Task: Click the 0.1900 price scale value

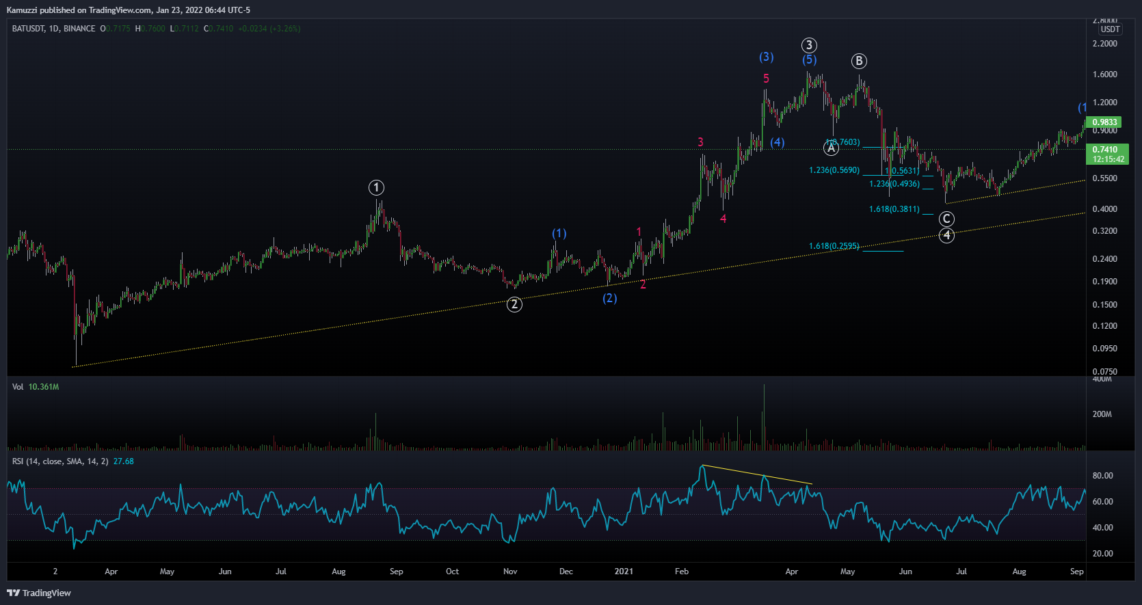Action: (1104, 282)
